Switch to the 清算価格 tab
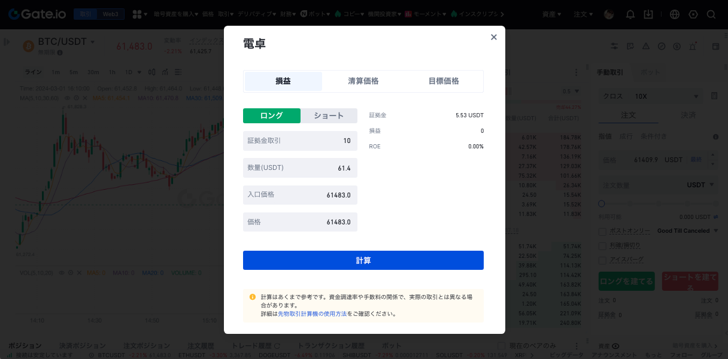The image size is (728, 359). click(363, 81)
